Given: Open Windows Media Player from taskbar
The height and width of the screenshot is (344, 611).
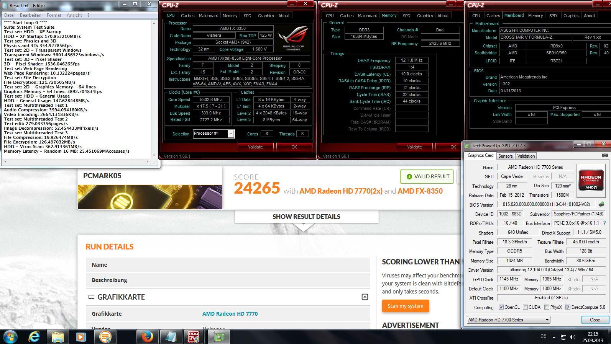Looking at the screenshot, I should (81, 337).
